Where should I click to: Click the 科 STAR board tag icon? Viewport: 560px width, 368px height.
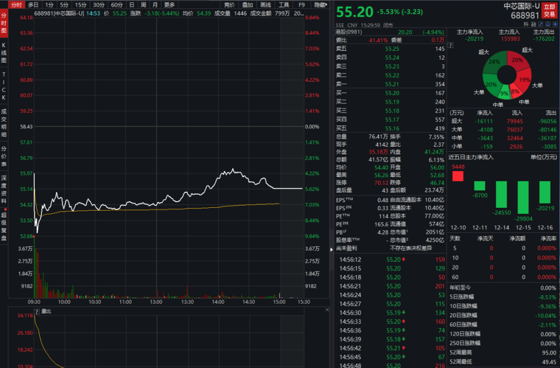526,24
